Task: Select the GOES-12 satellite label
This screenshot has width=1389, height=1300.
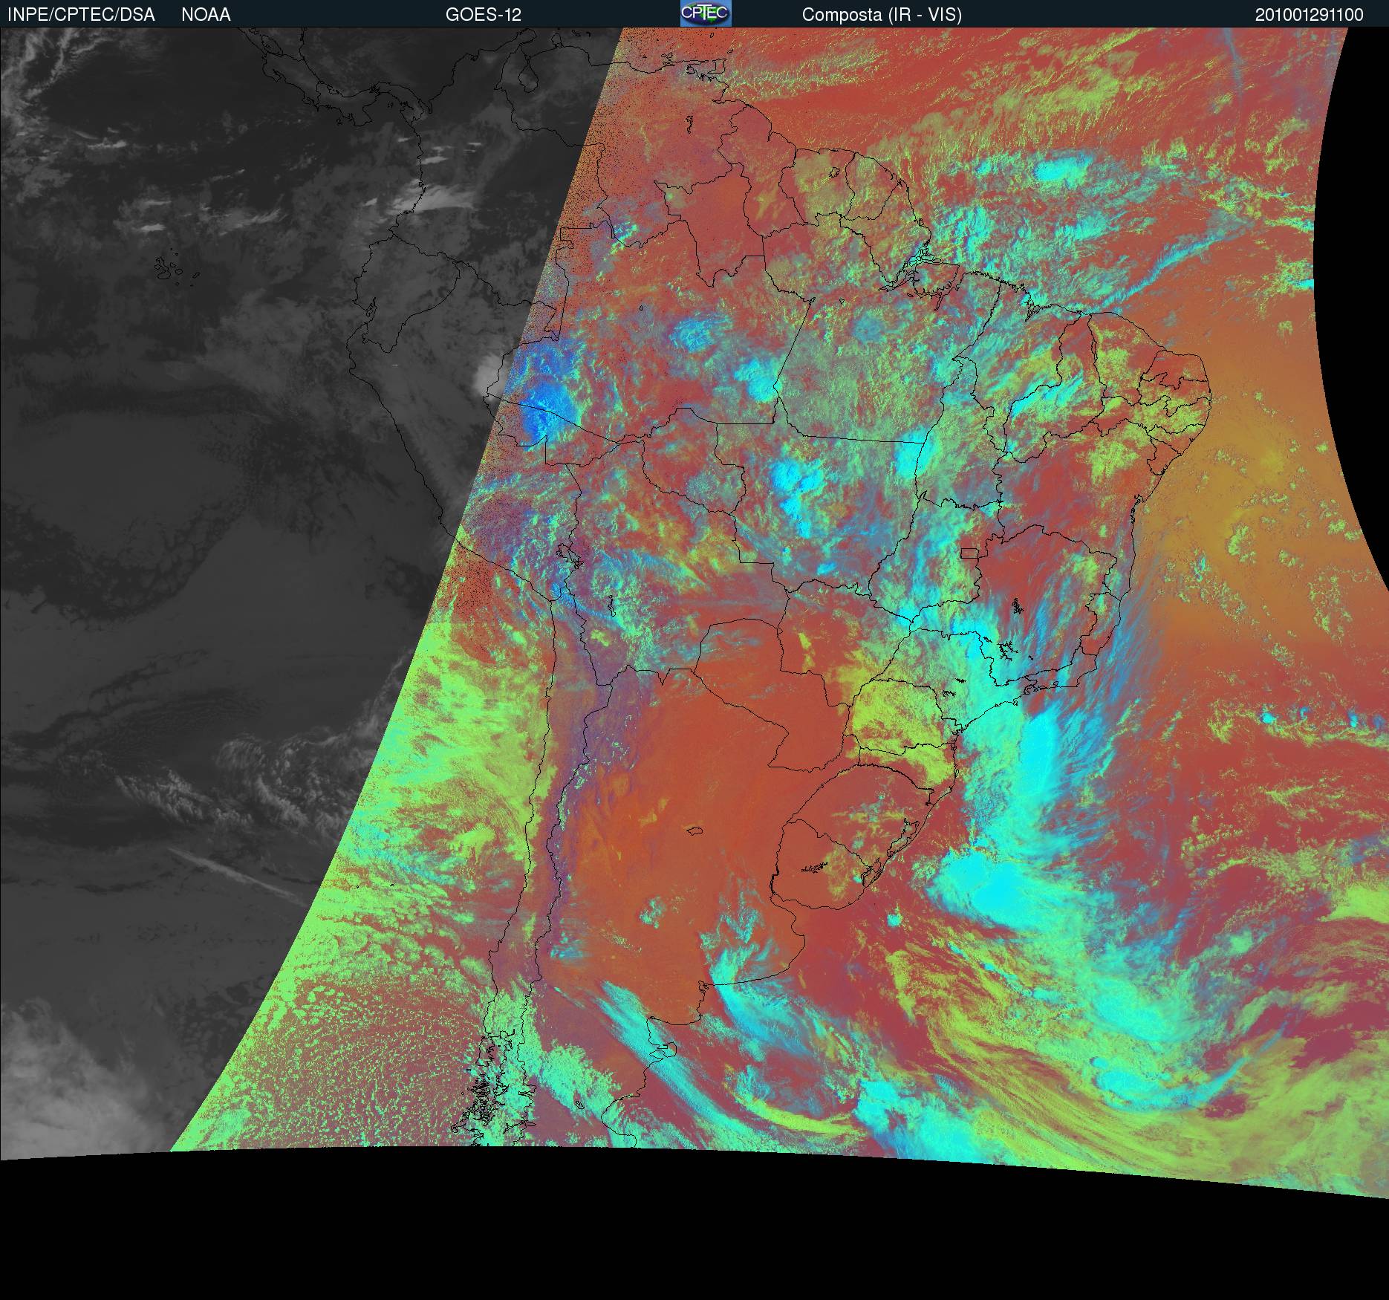Action: coord(484,15)
